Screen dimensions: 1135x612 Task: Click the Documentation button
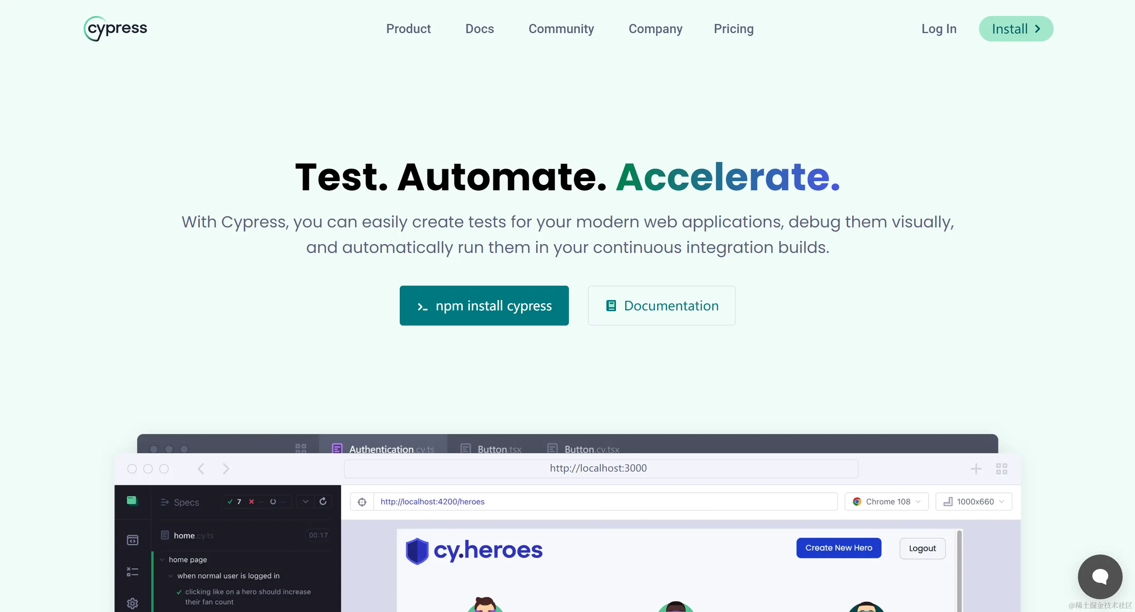661,306
